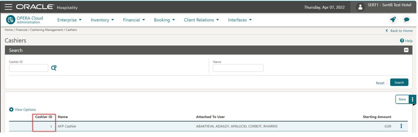Go Back to Home link

pos(401,31)
